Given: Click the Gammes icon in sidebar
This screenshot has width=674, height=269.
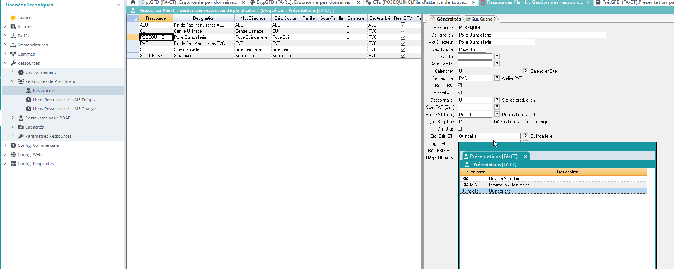Looking at the screenshot, I should (x=13, y=54).
